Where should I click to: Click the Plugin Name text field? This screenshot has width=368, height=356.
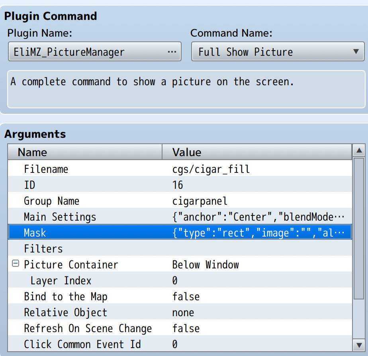point(88,52)
